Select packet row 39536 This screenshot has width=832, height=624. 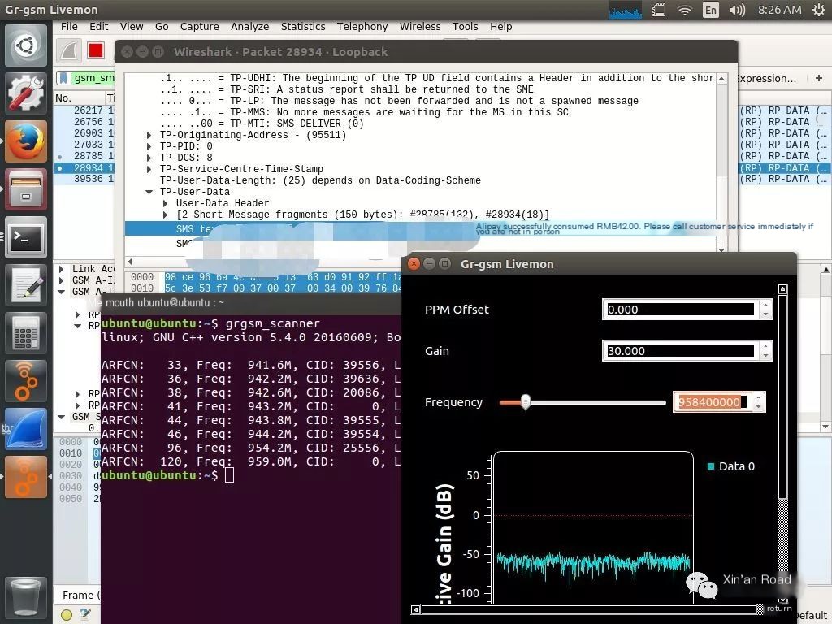pos(84,179)
